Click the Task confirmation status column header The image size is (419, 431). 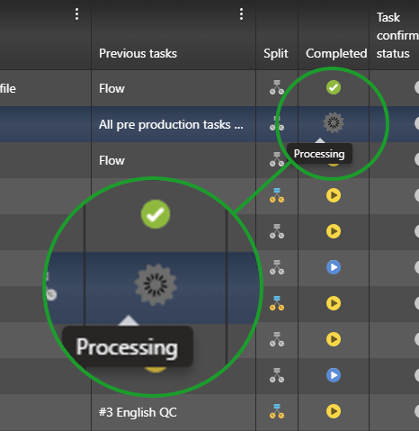tap(397, 35)
